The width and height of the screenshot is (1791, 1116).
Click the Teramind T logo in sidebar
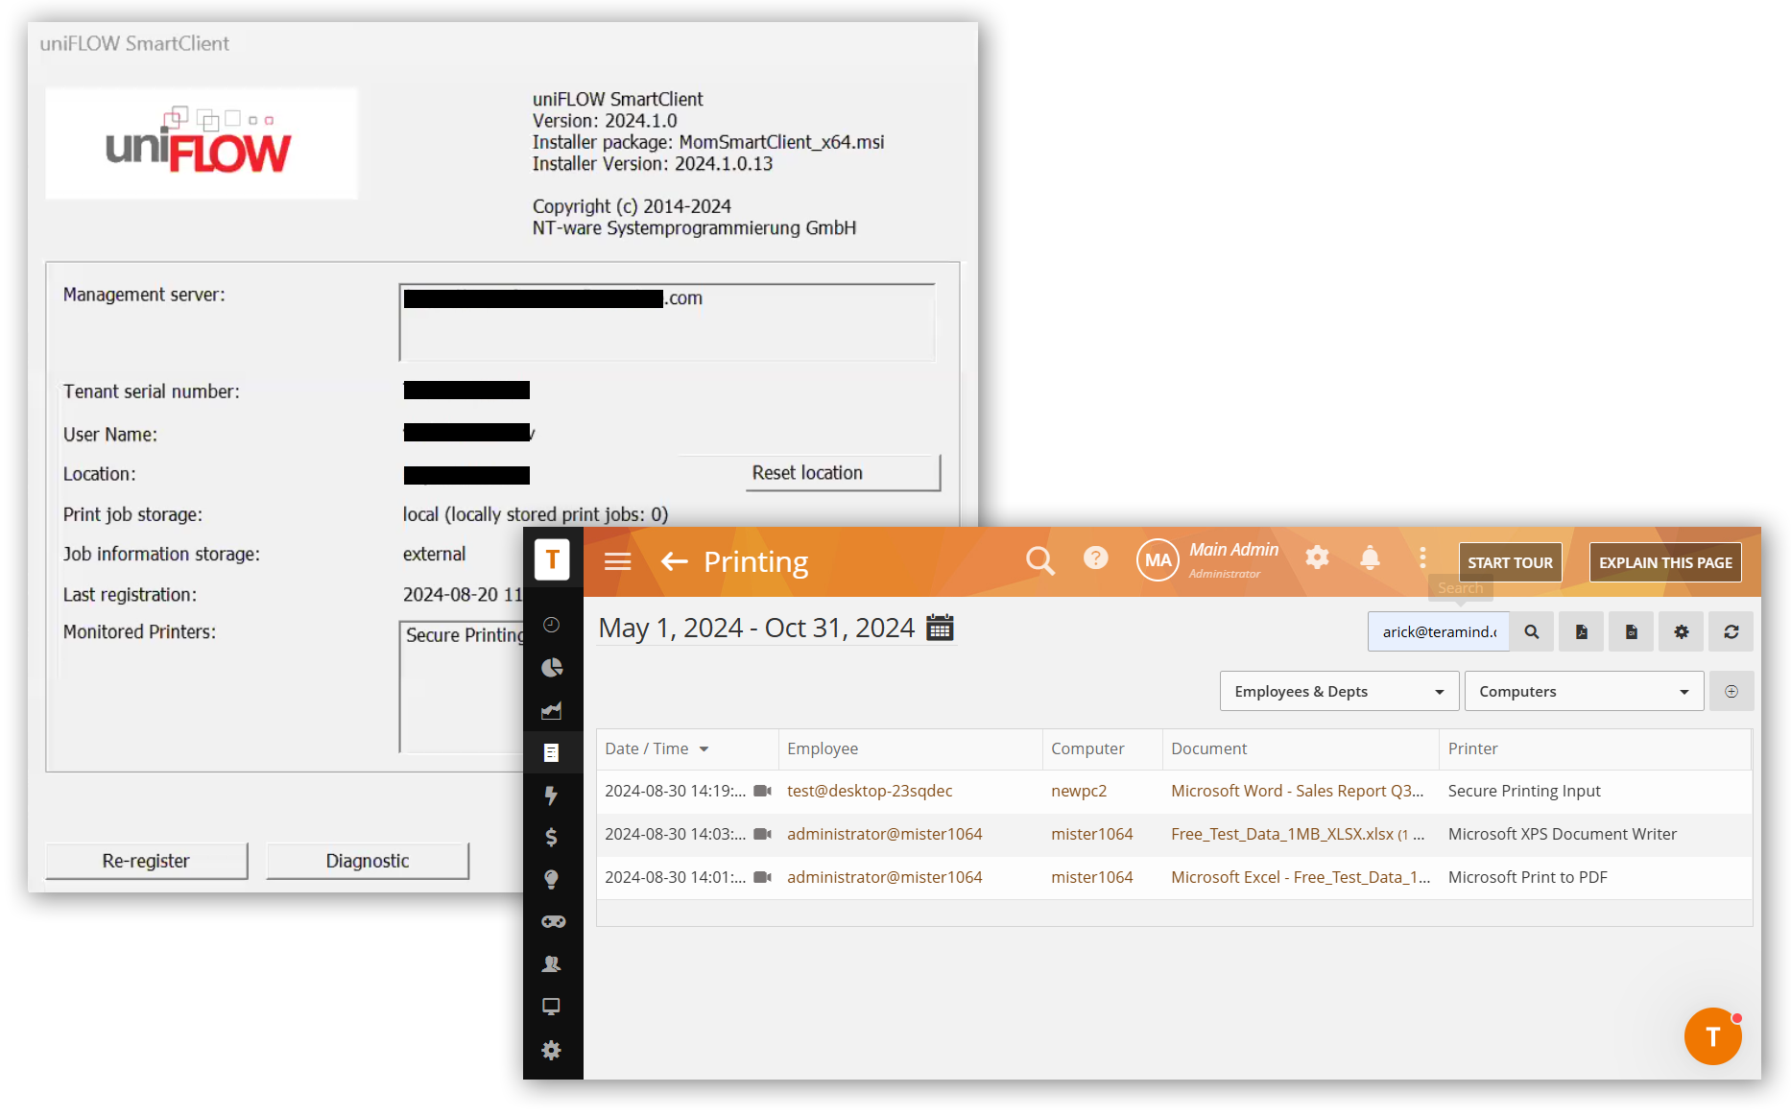552,560
